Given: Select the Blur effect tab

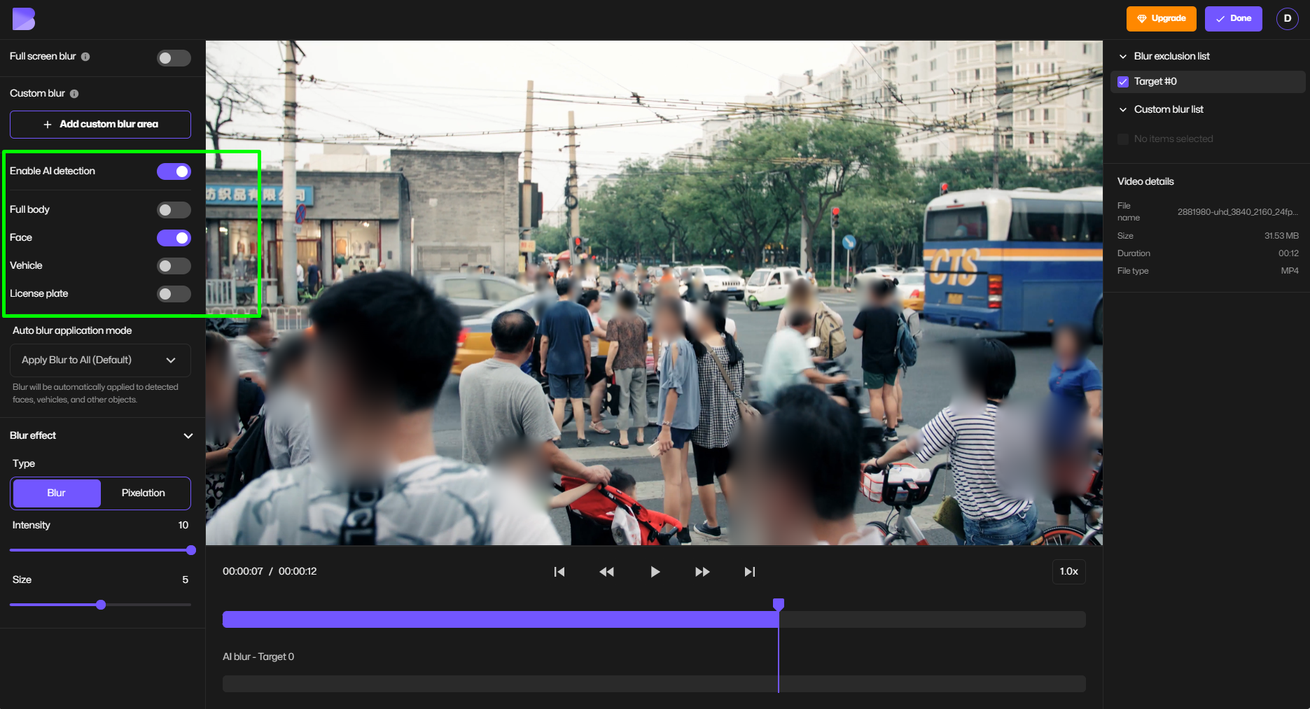Looking at the screenshot, I should [x=56, y=493].
